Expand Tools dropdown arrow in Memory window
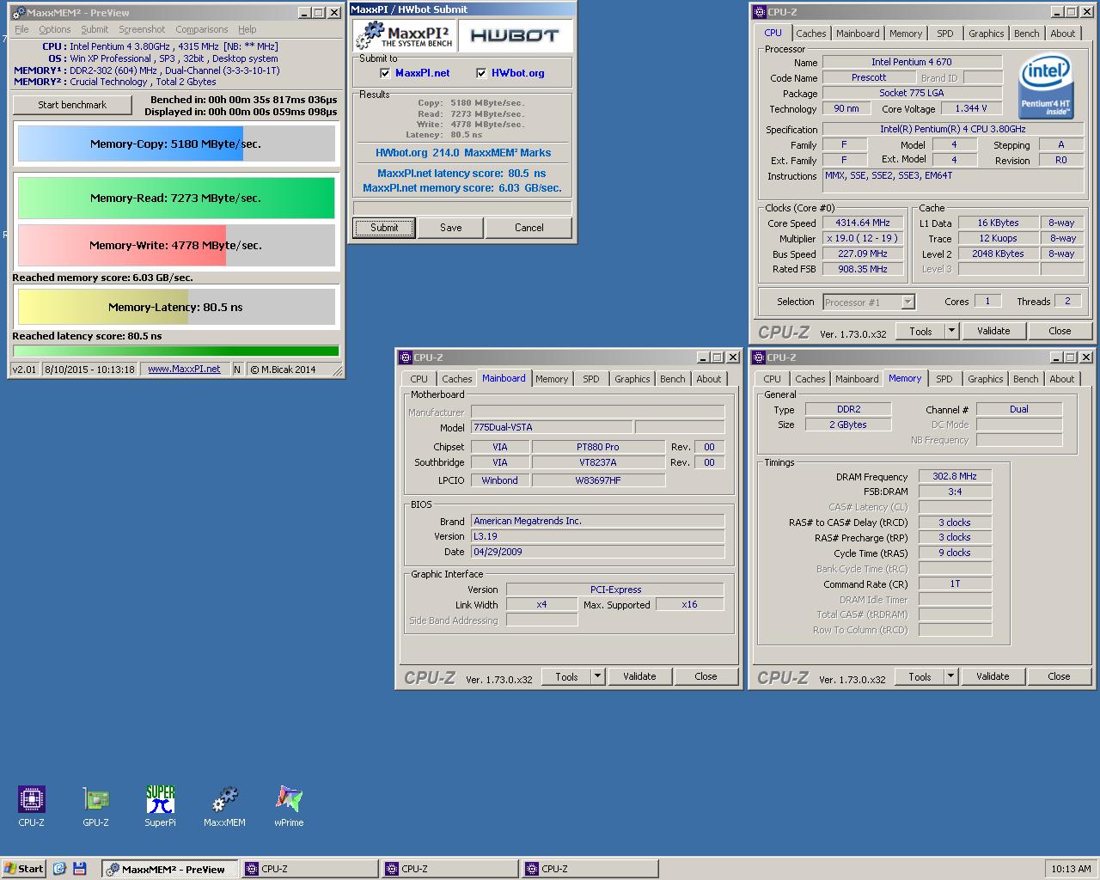 [950, 676]
